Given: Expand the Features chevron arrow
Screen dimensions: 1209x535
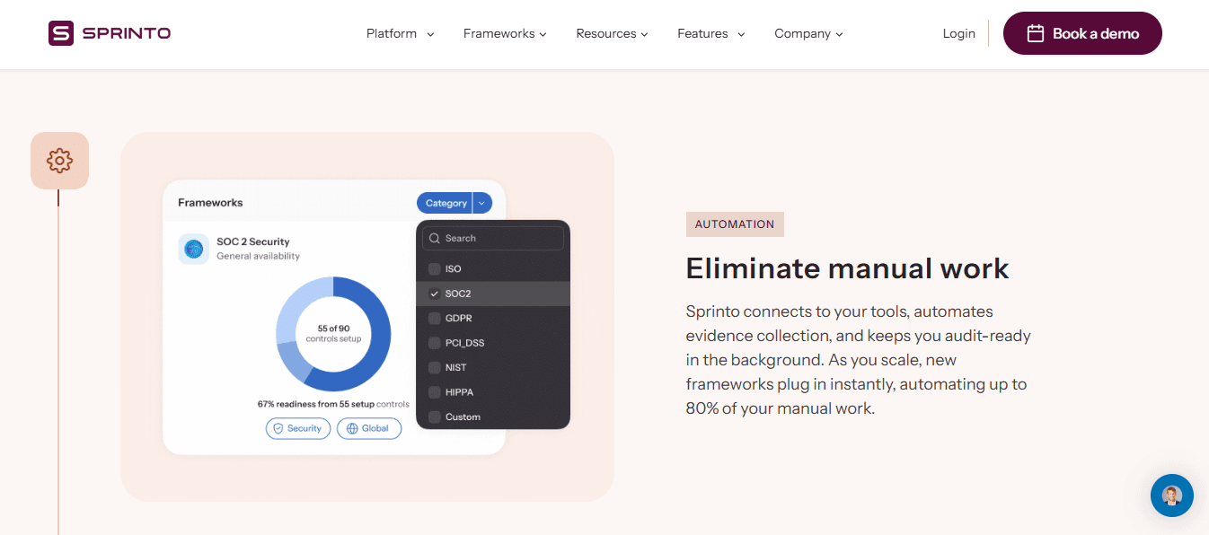Looking at the screenshot, I should click(742, 34).
